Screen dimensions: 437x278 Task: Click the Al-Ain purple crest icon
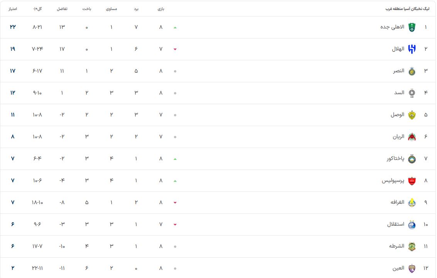(x=412, y=268)
